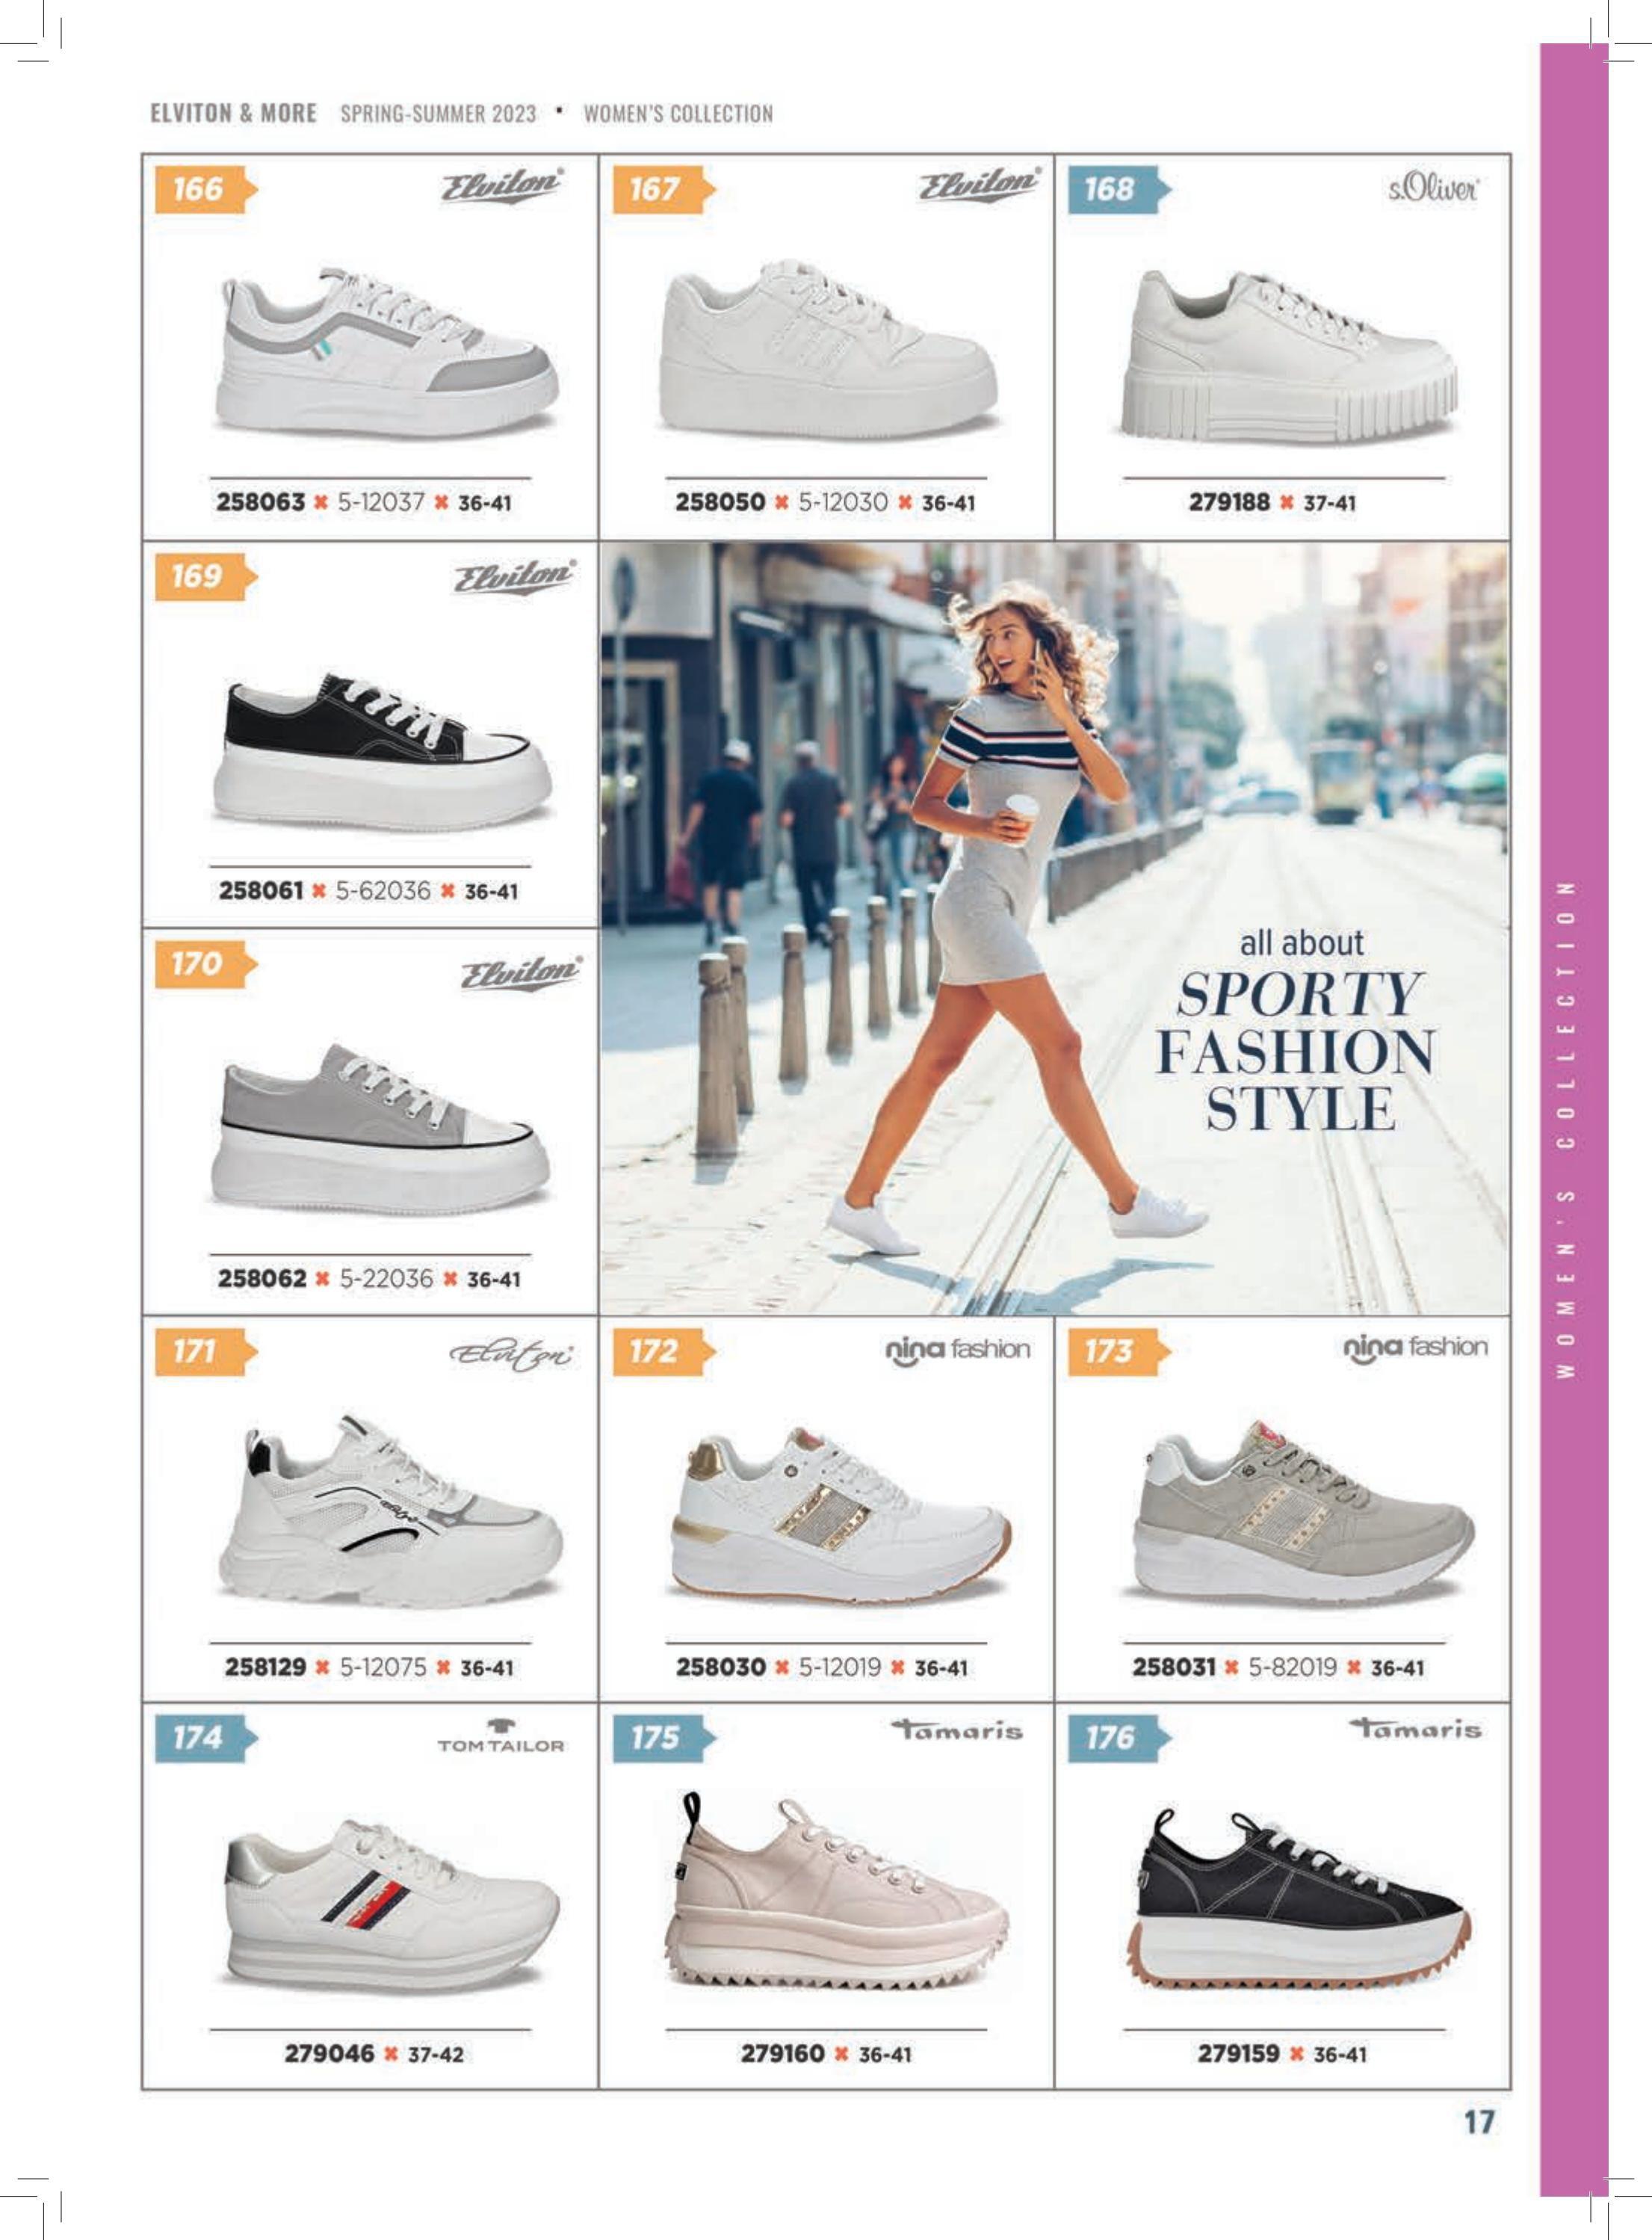The image size is (1652, 2240).
Task: Click the blue 176 number tag
Action: tap(1119, 1738)
